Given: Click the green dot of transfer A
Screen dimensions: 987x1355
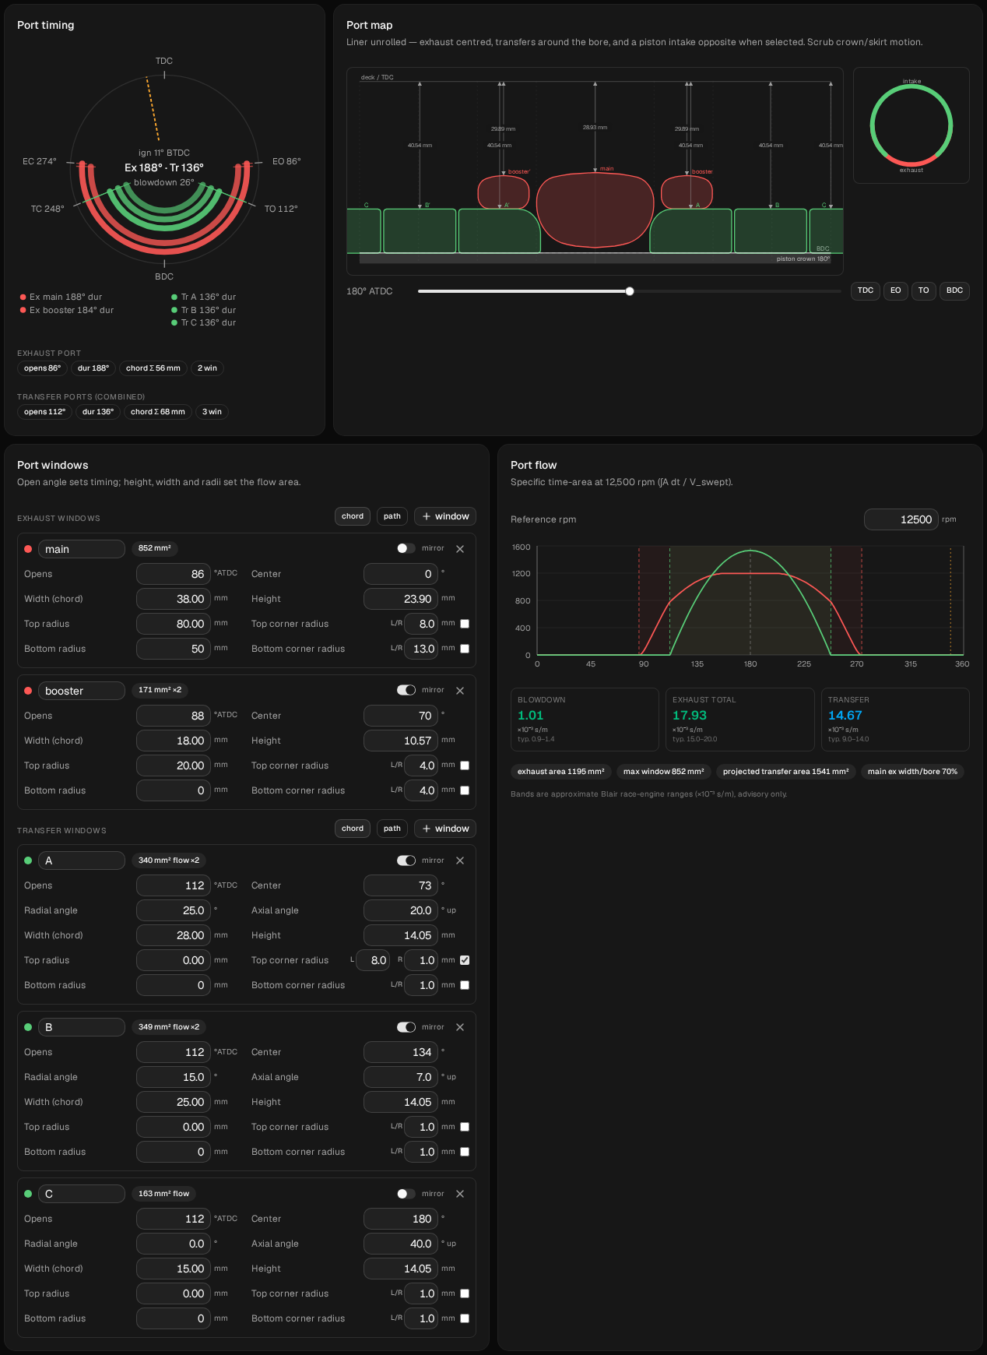Looking at the screenshot, I should 28,861.
